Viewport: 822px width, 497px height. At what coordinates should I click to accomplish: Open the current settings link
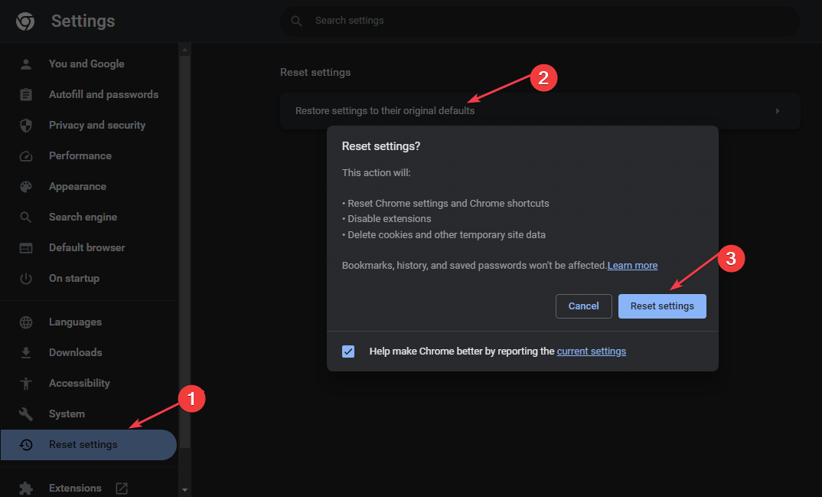(592, 351)
